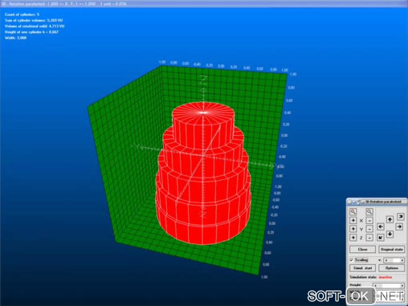Screen dimensions: 408x306
Task: Decrease Z with the minus button
Action: pos(369,238)
